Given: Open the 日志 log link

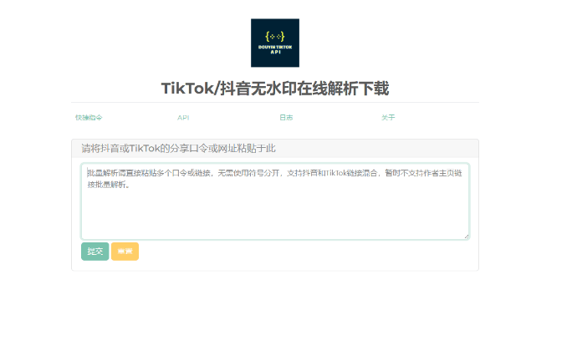Looking at the screenshot, I should pos(286,118).
